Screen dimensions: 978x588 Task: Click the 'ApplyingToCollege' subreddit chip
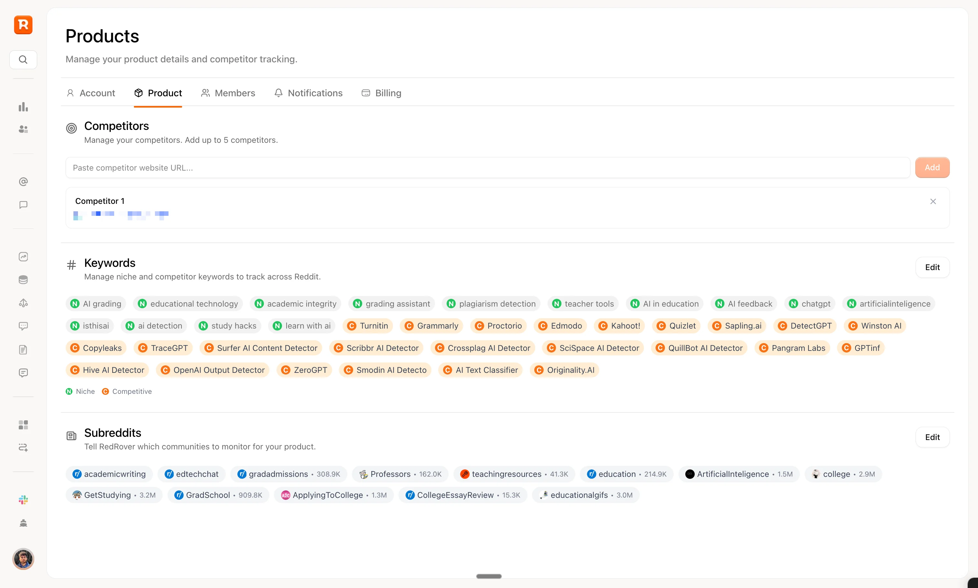(x=333, y=495)
